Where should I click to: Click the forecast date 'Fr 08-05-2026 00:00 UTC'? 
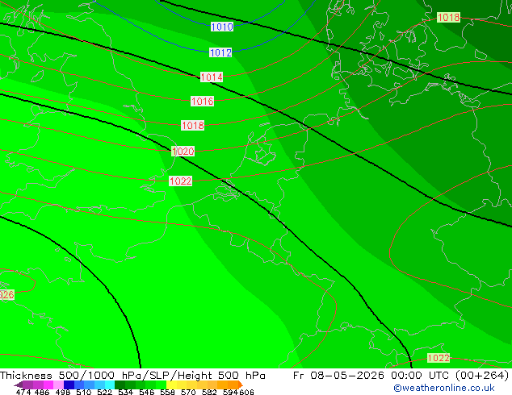pyautogui.click(x=372, y=376)
